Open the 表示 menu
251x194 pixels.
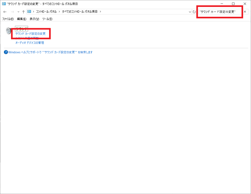[34, 19]
